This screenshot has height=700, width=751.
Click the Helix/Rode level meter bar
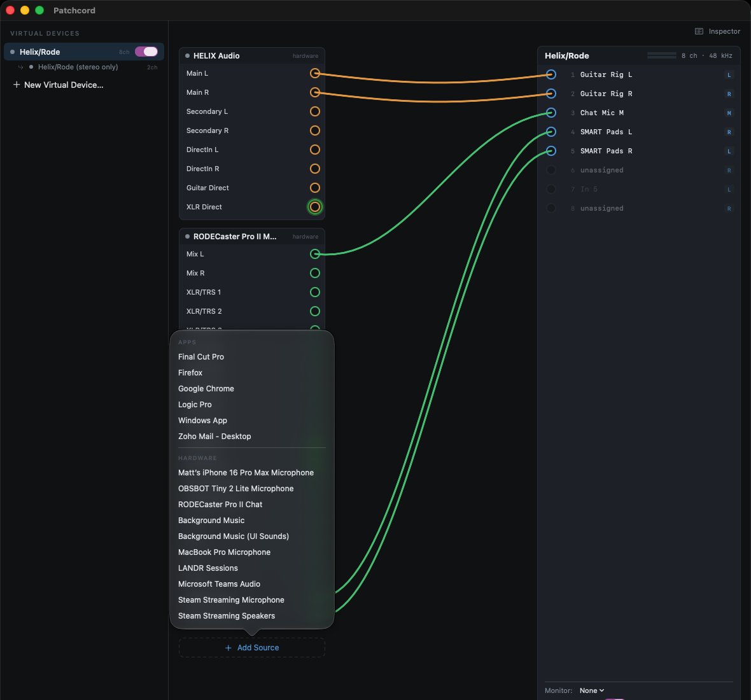[661, 55]
